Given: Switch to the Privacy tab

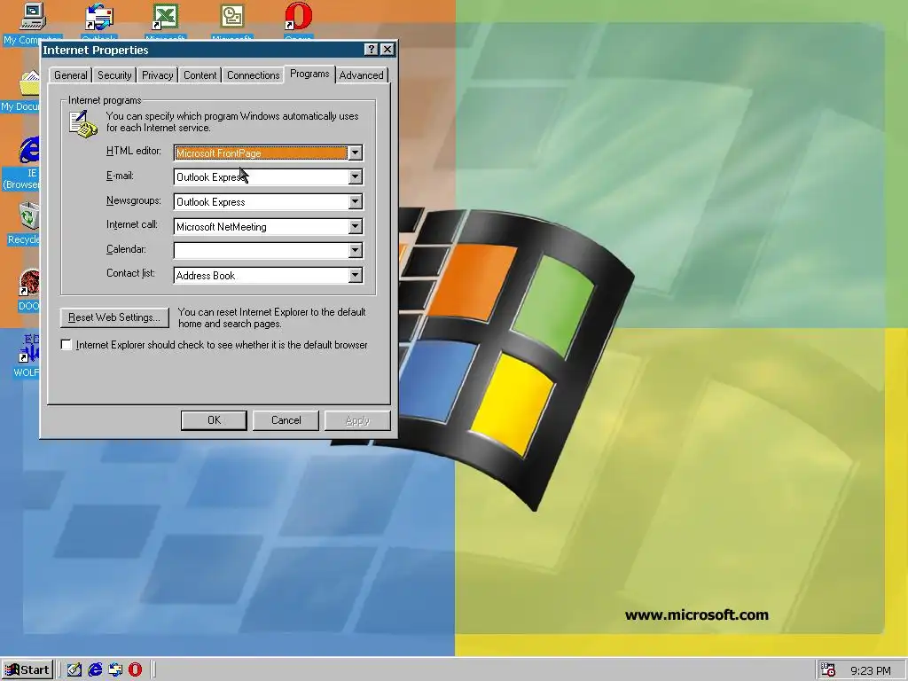Looking at the screenshot, I should click(x=158, y=75).
